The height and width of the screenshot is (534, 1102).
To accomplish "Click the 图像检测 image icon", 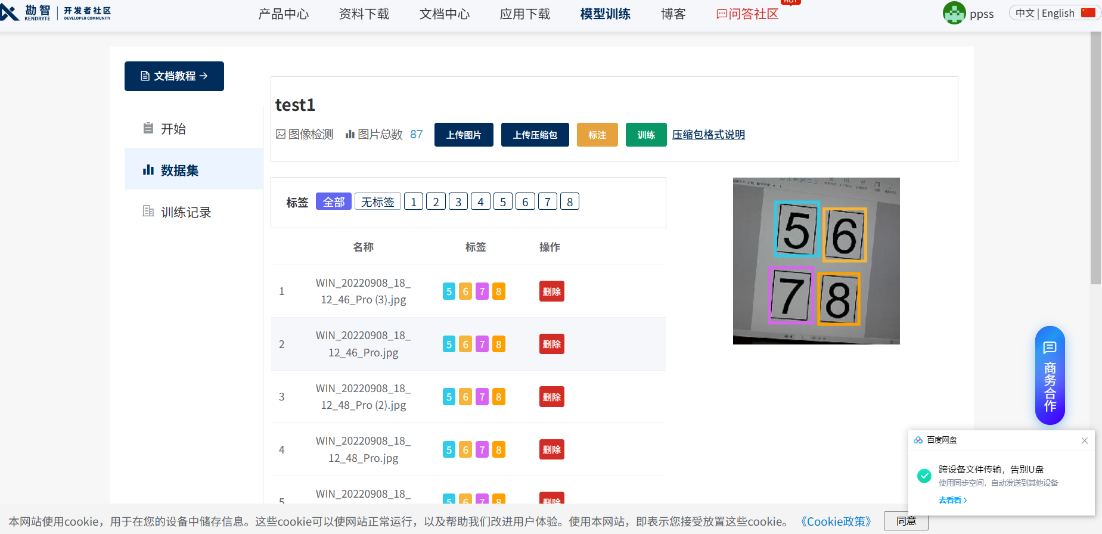I will [x=281, y=134].
